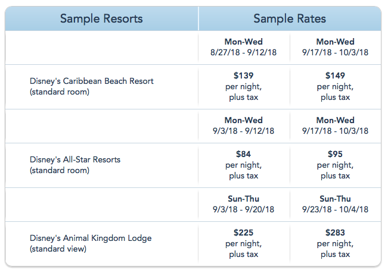388x276 pixels.
Task: Click the (standard view) text
Action: 58,249
